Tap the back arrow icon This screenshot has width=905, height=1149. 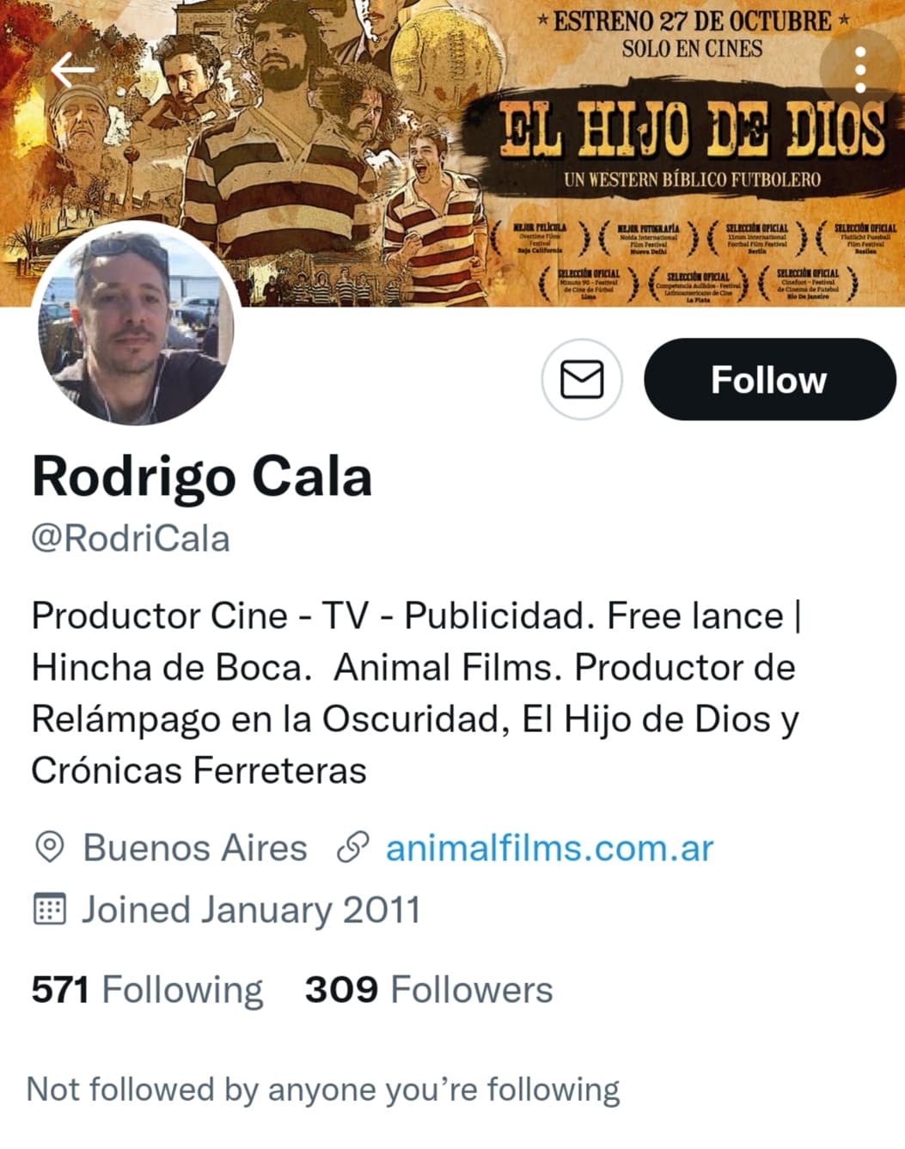coord(73,70)
